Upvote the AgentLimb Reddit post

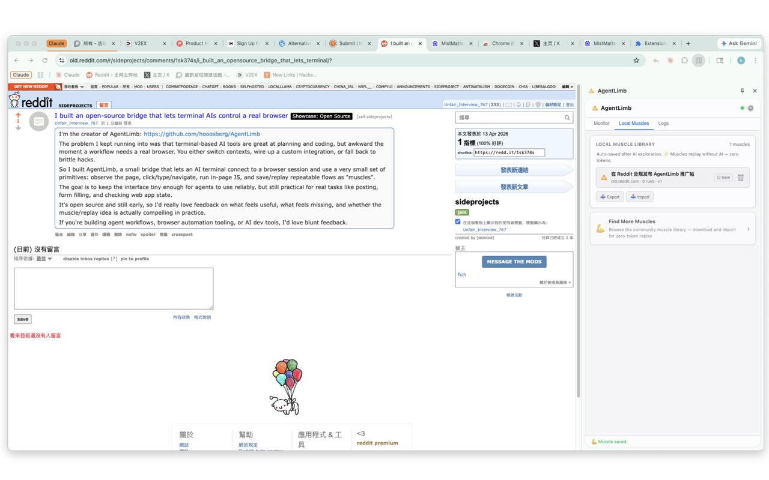point(18,115)
